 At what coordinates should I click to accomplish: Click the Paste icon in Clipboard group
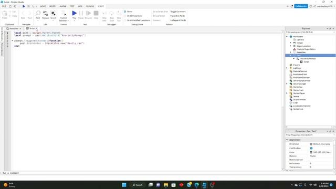5,14
